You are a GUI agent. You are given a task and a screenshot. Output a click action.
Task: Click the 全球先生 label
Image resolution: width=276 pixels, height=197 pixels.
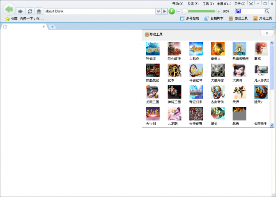tap(260, 124)
